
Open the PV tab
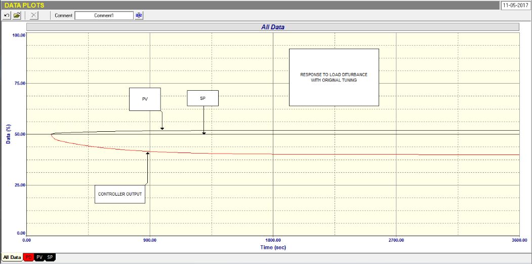tap(39, 257)
